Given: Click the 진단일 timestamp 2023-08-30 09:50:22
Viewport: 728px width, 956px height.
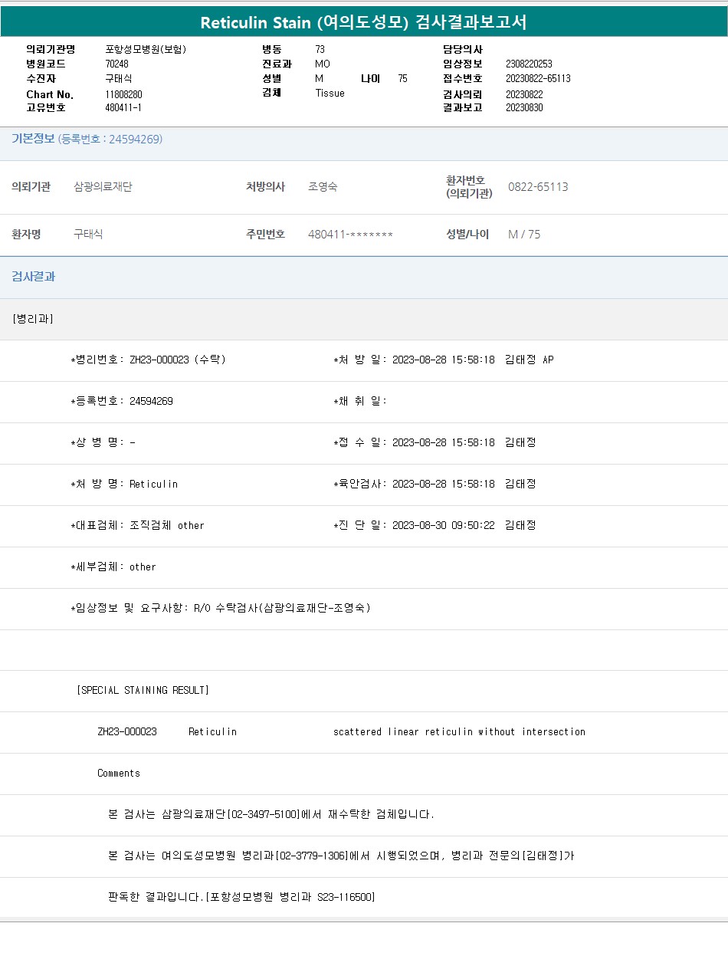Looking at the screenshot, I should tap(443, 525).
